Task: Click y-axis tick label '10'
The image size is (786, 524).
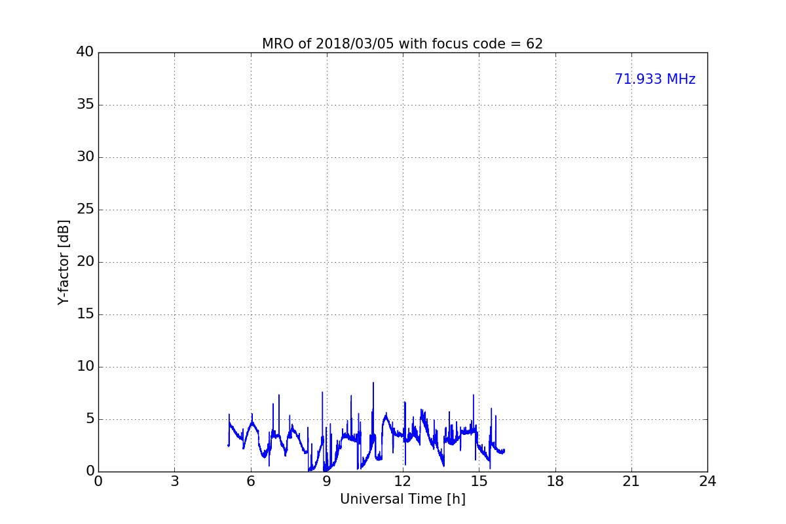Action: (85, 367)
